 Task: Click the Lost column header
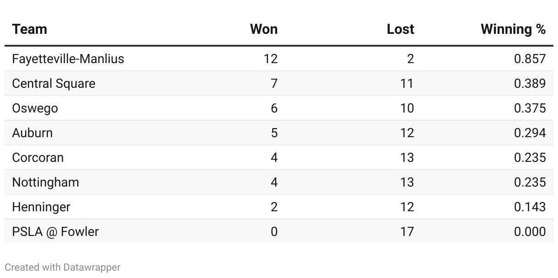[x=401, y=29]
